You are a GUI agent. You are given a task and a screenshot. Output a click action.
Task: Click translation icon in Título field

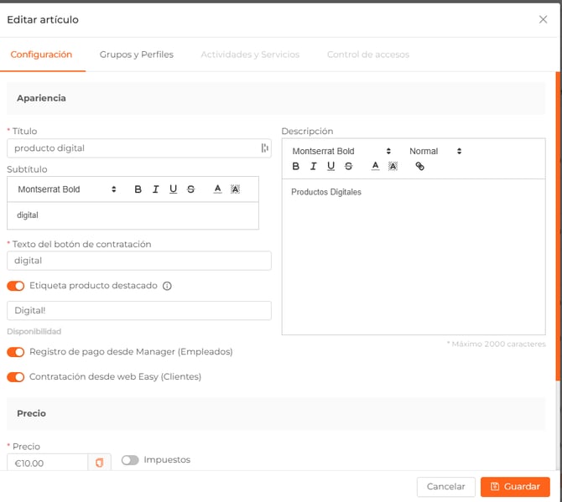[x=265, y=148]
